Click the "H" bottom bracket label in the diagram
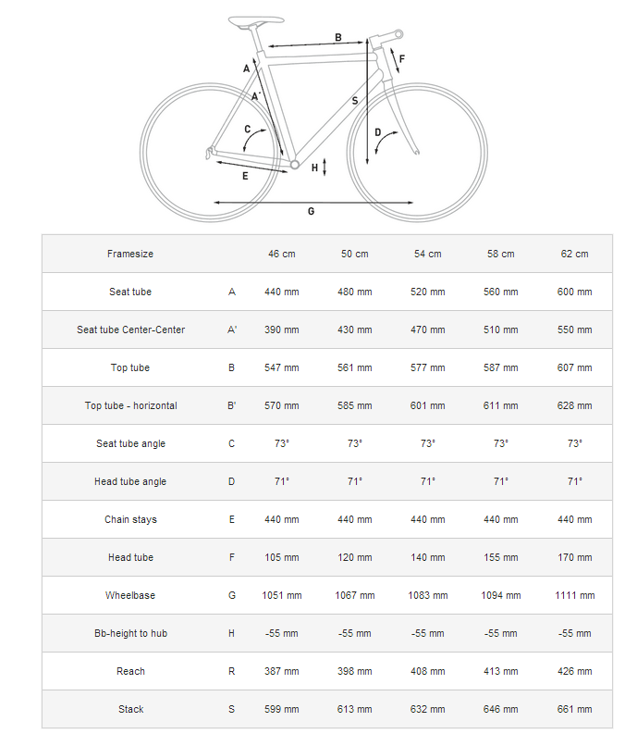625x746 pixels. (x=314, y=168)
